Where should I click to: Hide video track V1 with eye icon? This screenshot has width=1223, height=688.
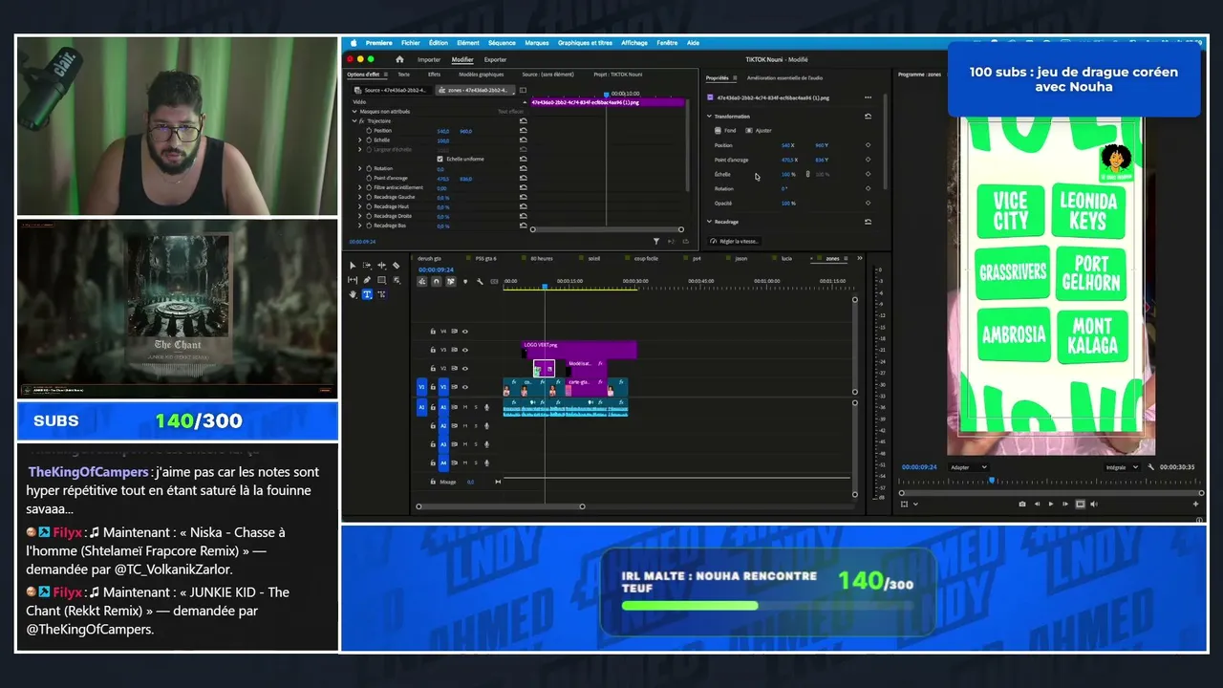coord(465,387)
